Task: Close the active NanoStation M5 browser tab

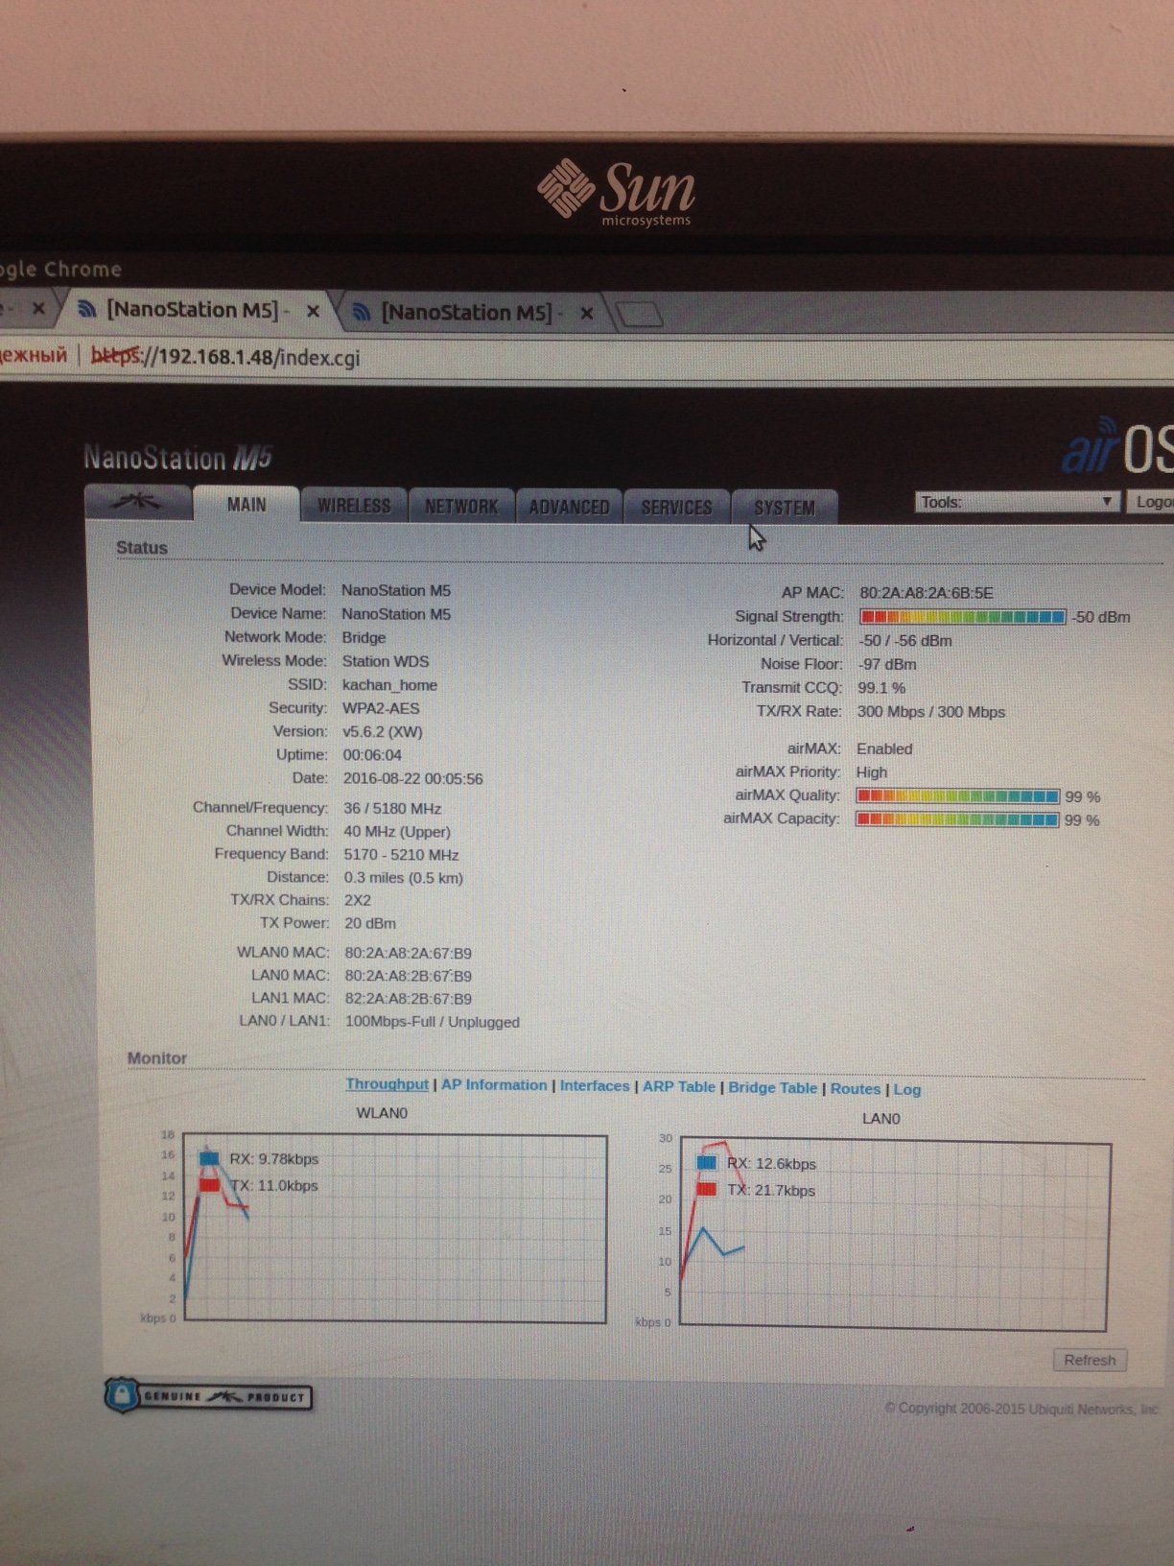Action: click(x=313, y=311)
